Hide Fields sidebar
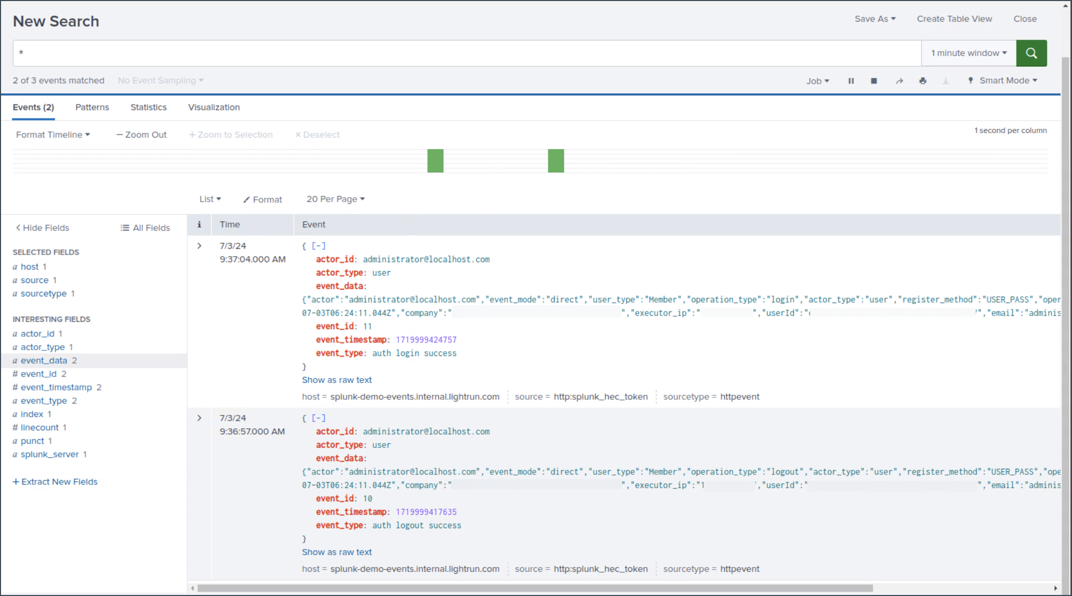This screenshot has height=596, width=1072. (x=42, y=228)
